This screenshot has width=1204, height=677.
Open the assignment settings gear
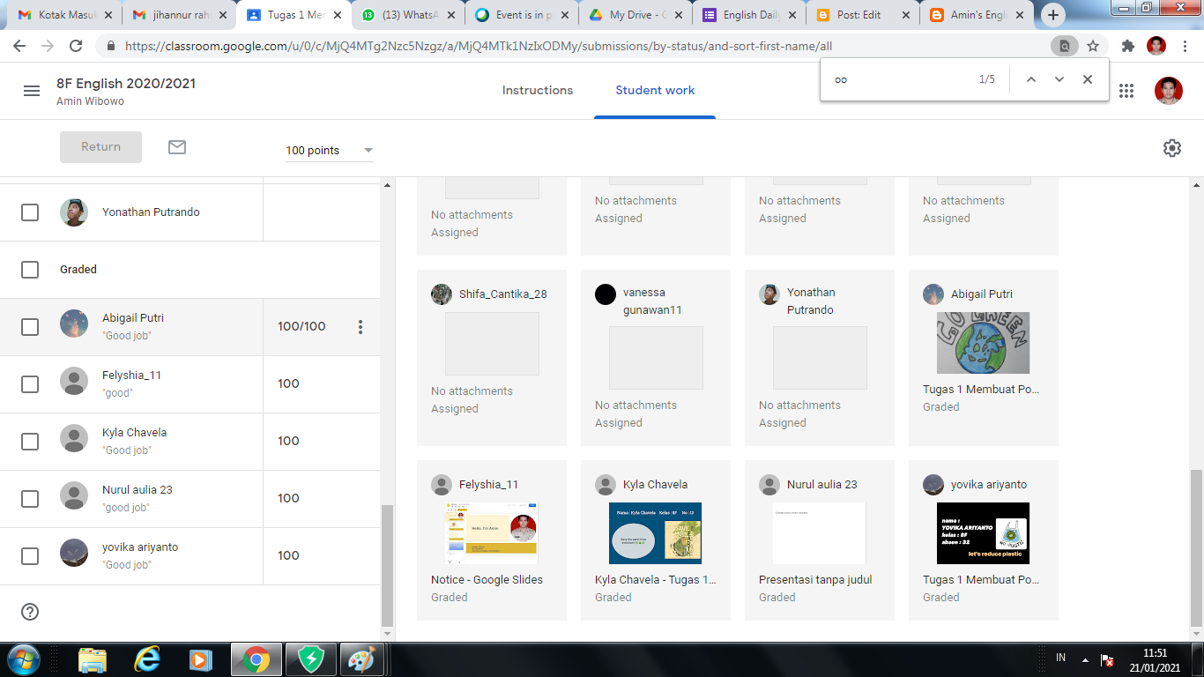coord(1171,148)
